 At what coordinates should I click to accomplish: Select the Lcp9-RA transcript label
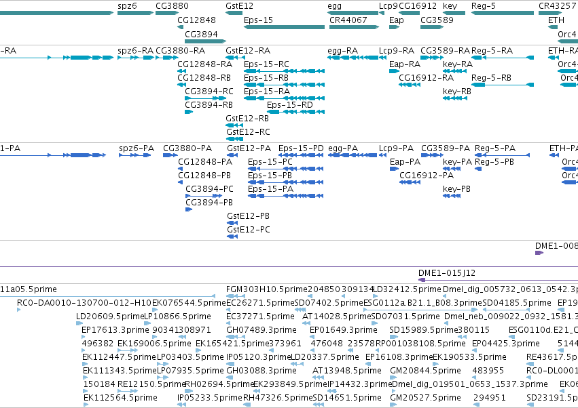coord(397,50)
